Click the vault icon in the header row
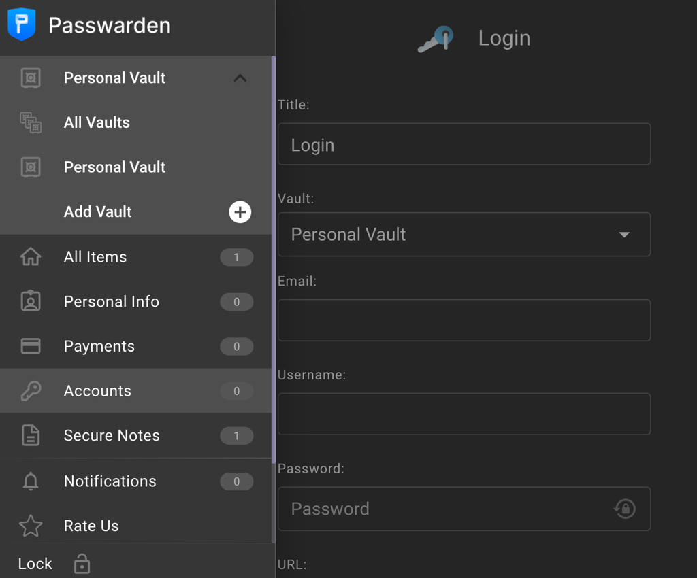Viewport: 697px width, 578px height. (x=31, y=78)
